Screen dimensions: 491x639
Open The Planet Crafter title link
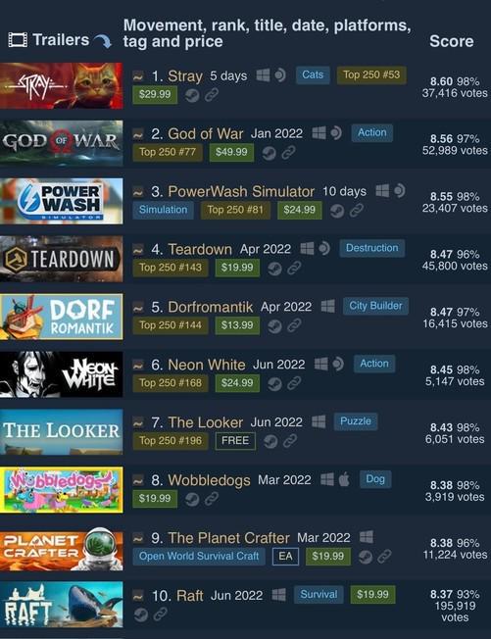[x=228, y=538]
